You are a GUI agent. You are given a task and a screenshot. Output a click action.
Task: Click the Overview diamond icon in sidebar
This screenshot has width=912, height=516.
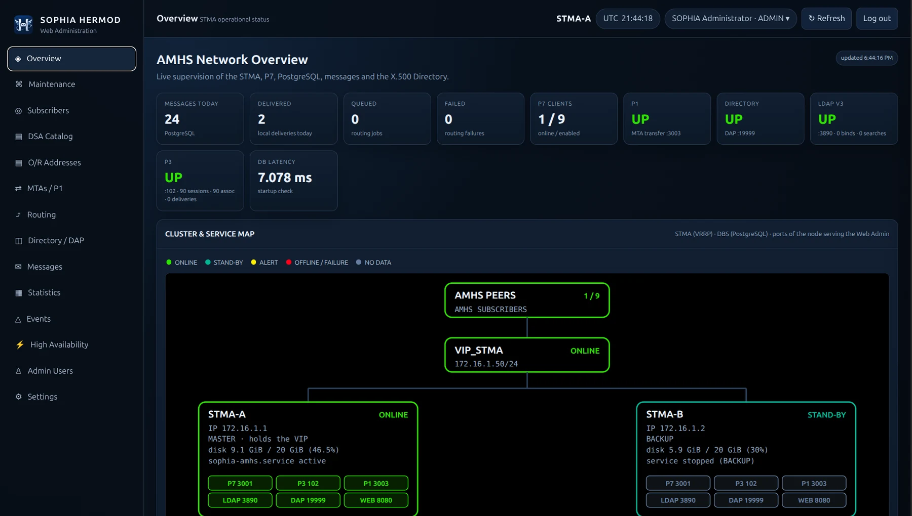18,59
